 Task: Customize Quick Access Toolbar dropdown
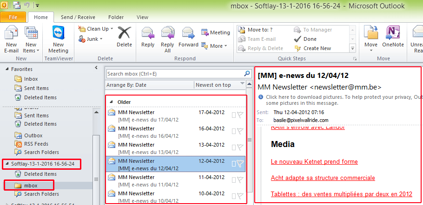pos(37,5)
